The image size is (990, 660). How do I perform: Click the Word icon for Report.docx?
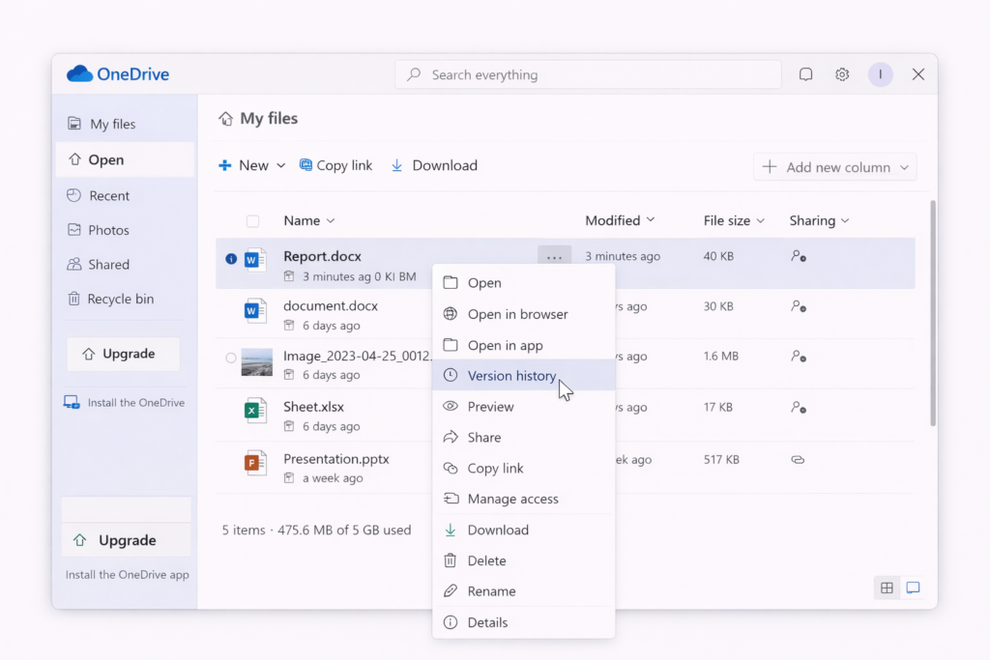(254, 259)
